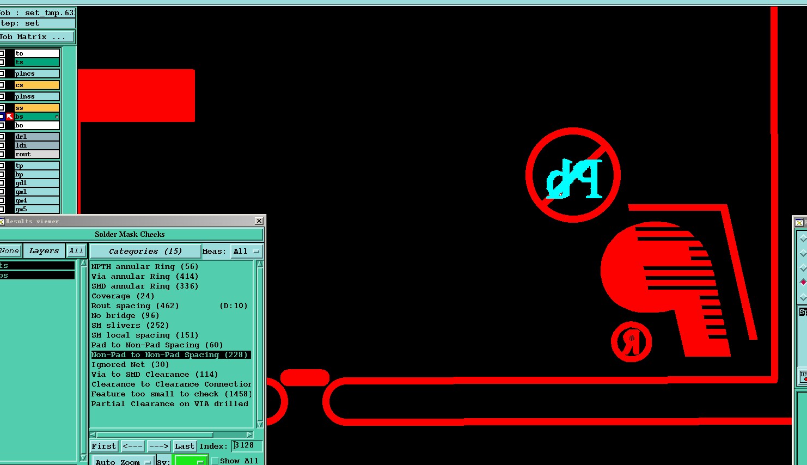
Task: Select the cs layer name
Action: pyautogui.click(x=36, y=85)
